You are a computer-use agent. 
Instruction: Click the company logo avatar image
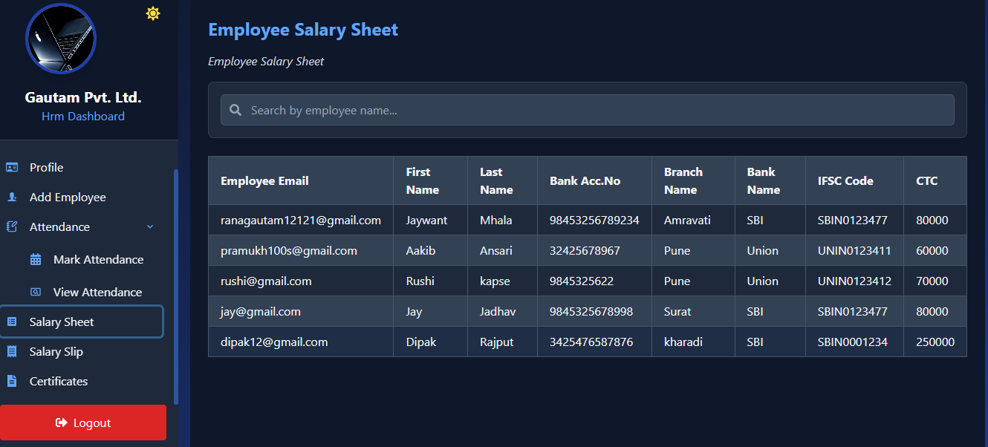pyautogui.click(x=61, y=39)
